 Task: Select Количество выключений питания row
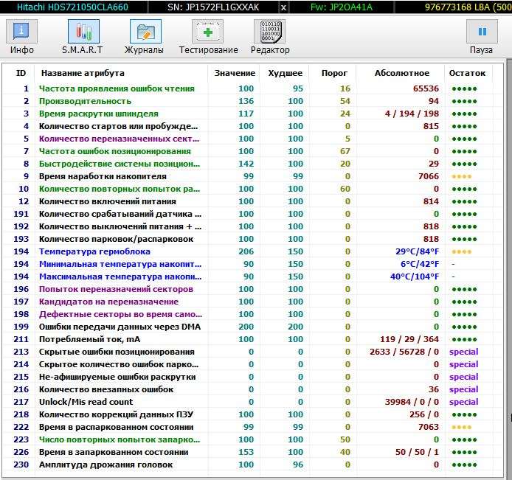(x=252, y=226)
